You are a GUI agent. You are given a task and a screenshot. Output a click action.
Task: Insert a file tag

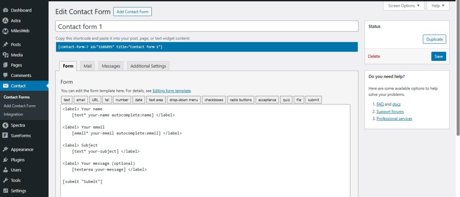point(299,100)
